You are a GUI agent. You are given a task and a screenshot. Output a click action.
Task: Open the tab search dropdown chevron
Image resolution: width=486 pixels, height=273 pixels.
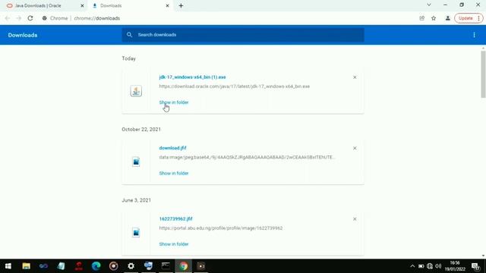pos(429,5)
